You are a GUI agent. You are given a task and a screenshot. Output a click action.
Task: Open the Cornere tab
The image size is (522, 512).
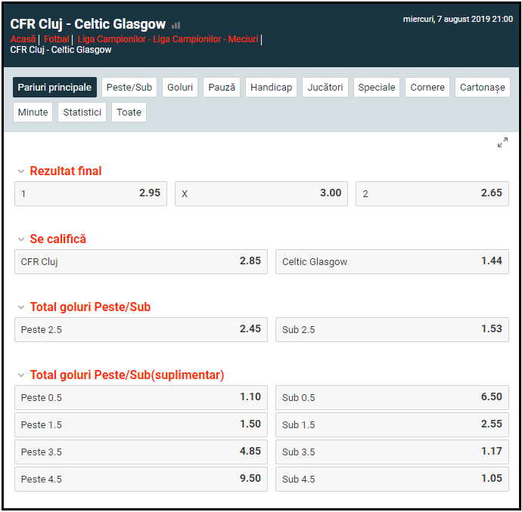click(x=427, y=88)
